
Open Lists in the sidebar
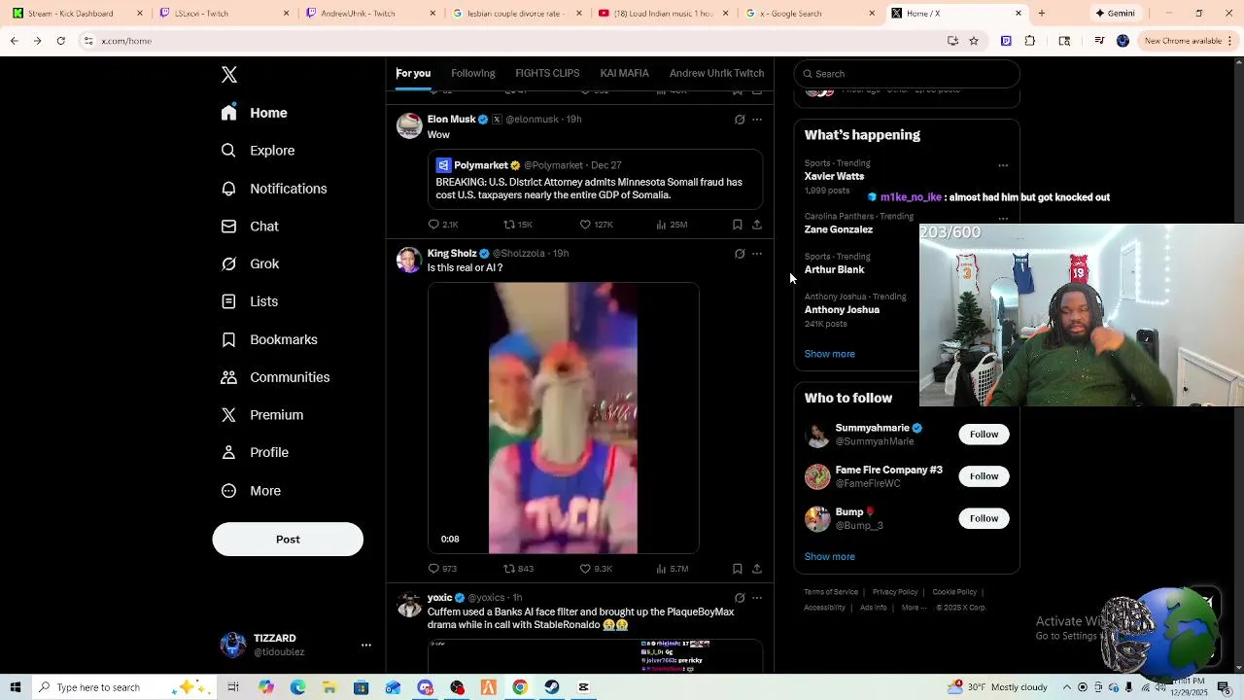click(x=249, y=301)
